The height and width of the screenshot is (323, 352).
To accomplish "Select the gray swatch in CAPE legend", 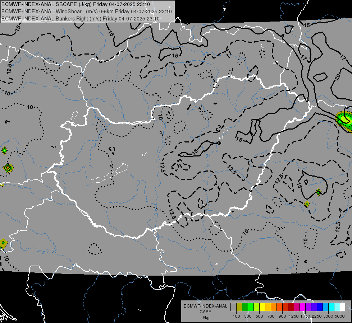I will tap(233, 307).
